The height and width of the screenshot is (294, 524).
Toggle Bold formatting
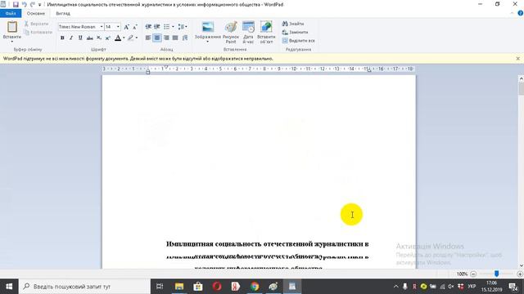tap(62, 38)
